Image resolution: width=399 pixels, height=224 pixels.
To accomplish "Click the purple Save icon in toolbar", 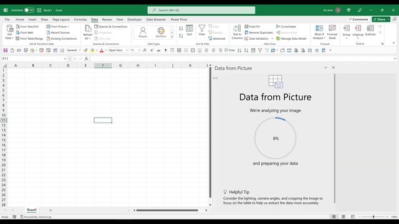I will [x=6, y=50].
